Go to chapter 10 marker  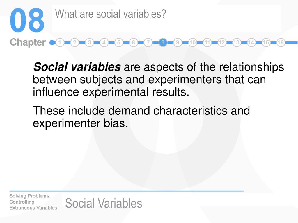point(192,42)
